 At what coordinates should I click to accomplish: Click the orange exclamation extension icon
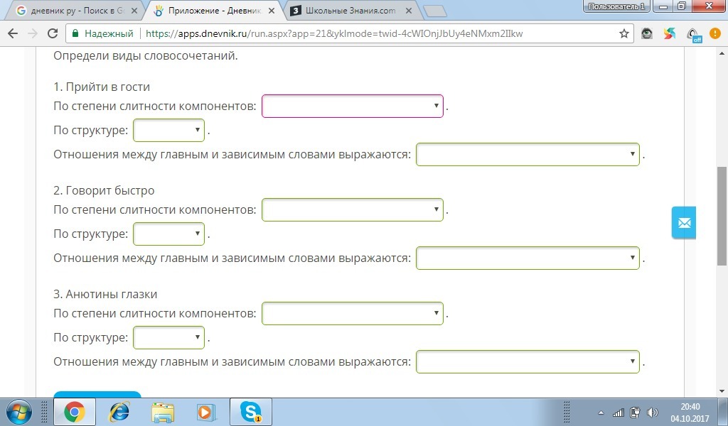[714, 33]
